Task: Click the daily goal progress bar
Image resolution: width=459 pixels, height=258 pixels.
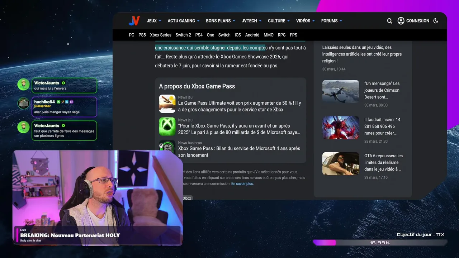Action: click(x=380, y=243)
